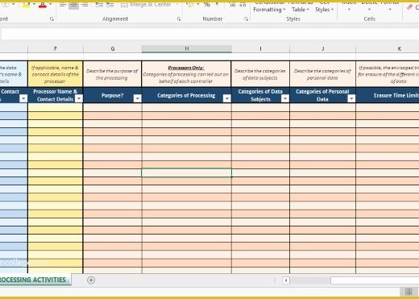
Task: Click the Increase Indent icon
Action: click(x=110, y=5)
